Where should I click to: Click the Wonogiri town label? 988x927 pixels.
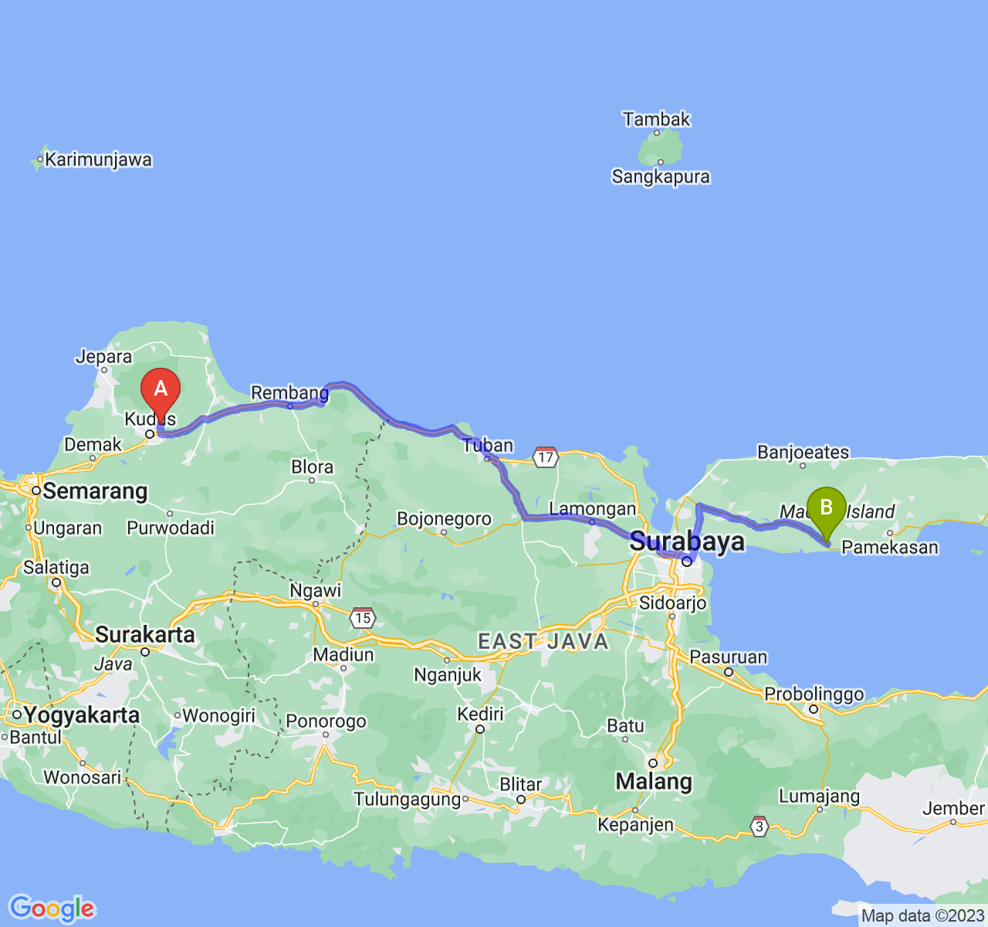pos(218,715)
